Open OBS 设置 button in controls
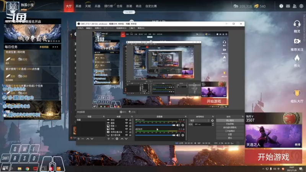The width and height of the screenshot is (306, 172). [230, 135]
